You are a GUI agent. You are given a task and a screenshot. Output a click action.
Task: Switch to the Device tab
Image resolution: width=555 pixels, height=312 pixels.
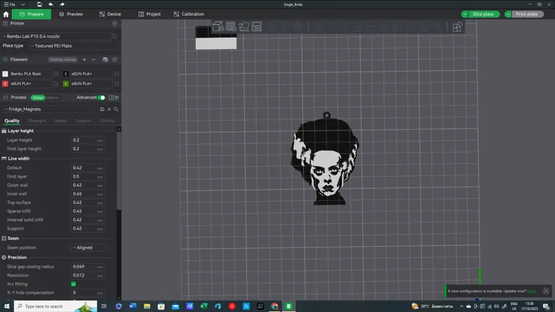(110, 14)
